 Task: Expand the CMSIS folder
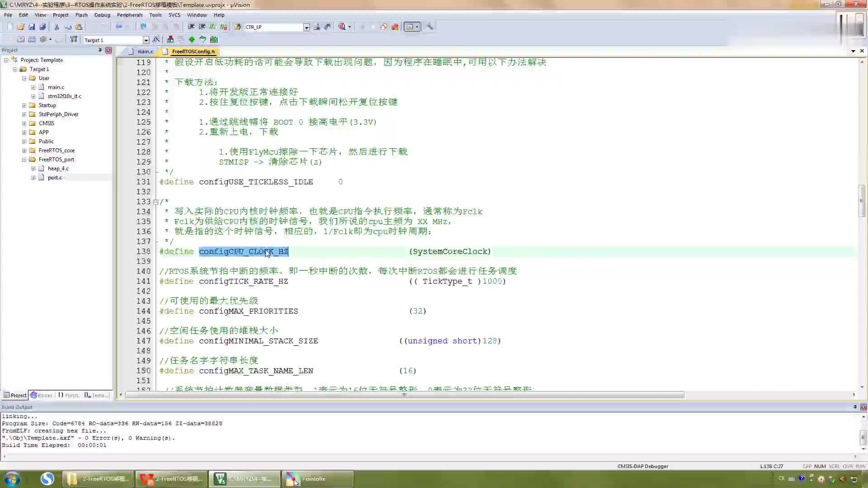[24, 123]
